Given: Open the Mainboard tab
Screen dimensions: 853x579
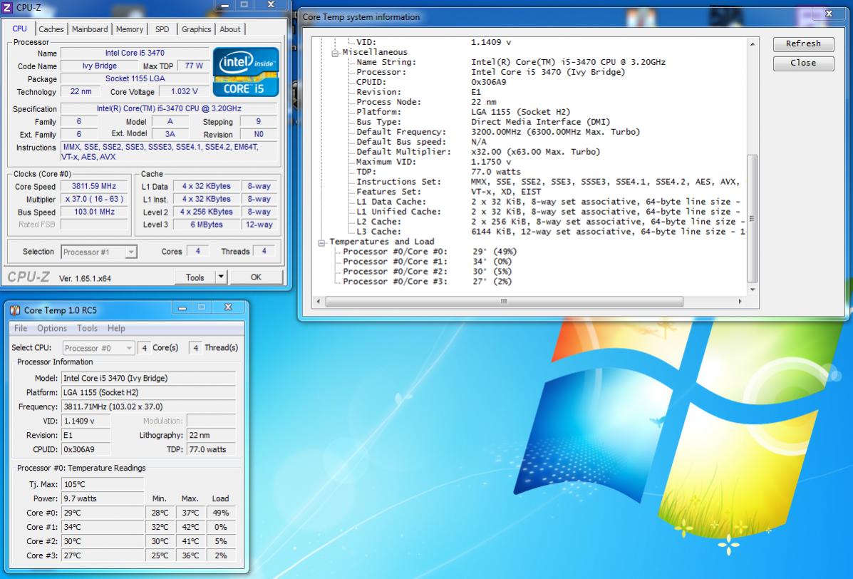Looking at the screenshot, I should click(x=90, y=29).
